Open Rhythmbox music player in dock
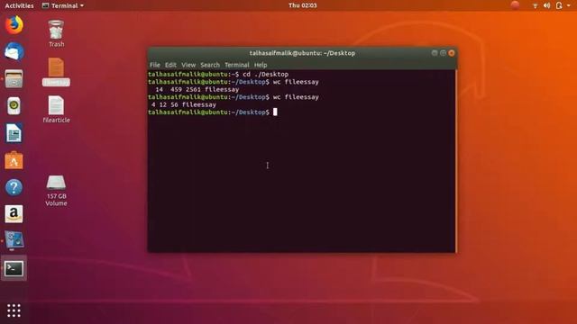The width and height of the screenshot is (577, 324). (14, 106)
